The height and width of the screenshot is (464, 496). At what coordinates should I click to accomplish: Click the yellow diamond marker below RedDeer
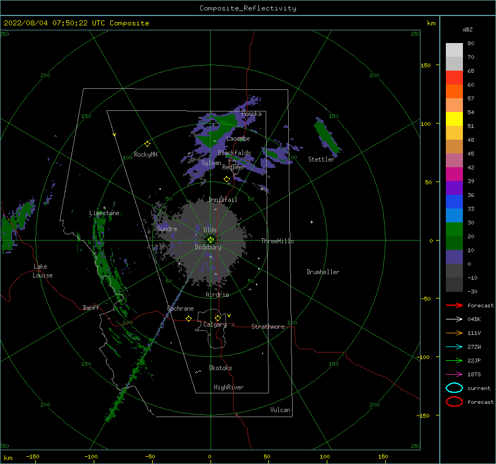click(x=227, y=179)
